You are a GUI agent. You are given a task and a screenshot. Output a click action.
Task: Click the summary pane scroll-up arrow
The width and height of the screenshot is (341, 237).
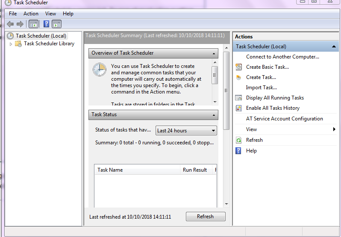(226, 48)
